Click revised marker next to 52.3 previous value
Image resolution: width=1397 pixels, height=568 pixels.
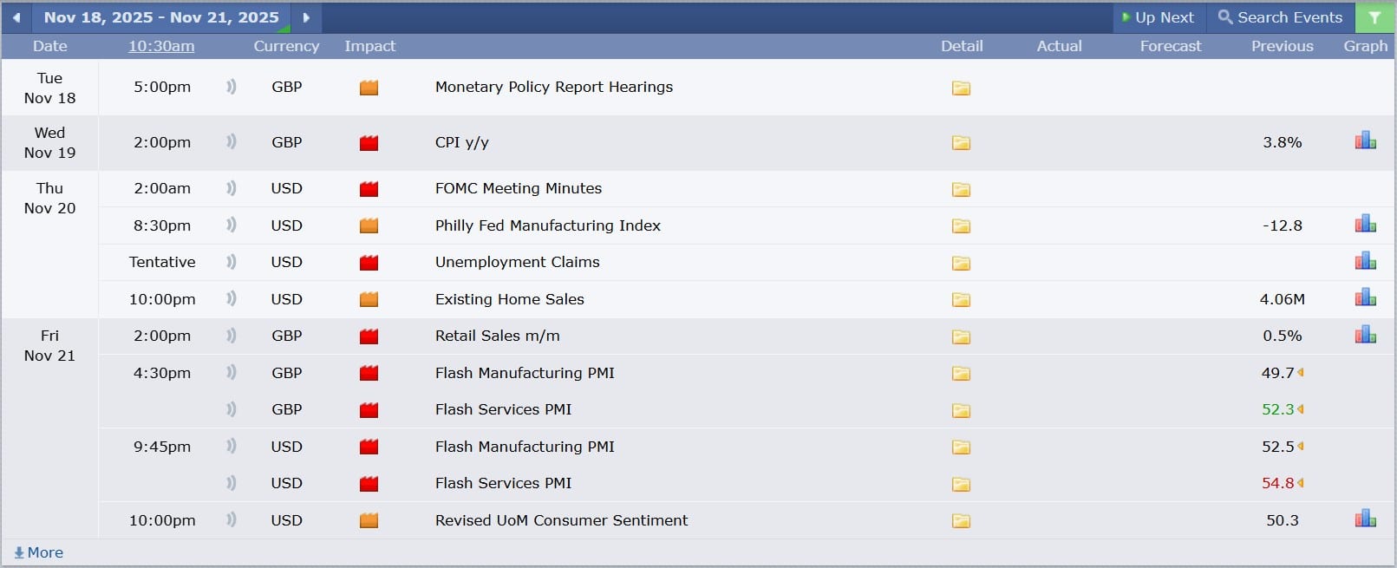[x=1301, y=409]
